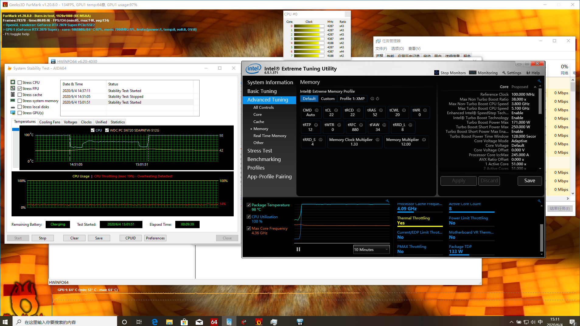The image size is (580, 326).
Task: Toggle CPU temperature graph checkbox
Action: [x=93, y=130]
